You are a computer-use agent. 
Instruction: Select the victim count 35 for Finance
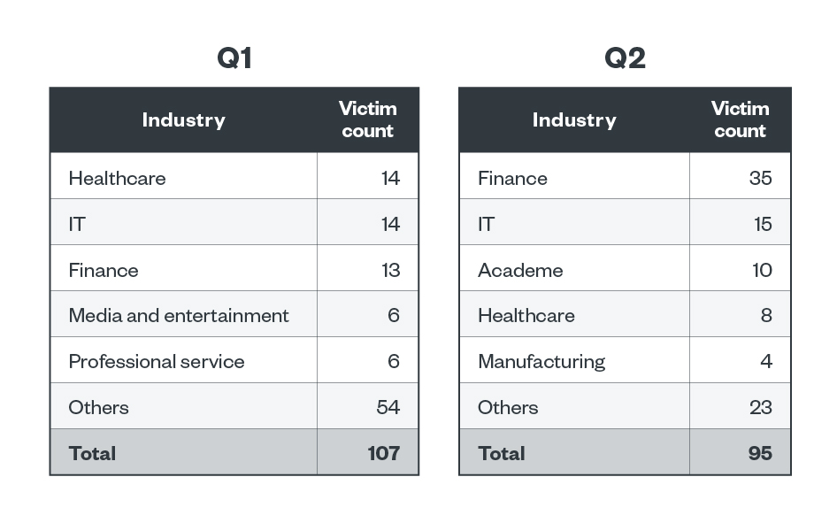[x=760, y=178]
